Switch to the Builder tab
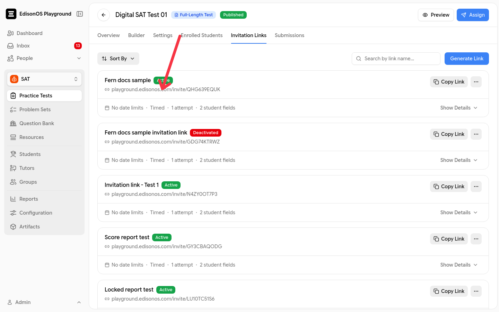This screenshot has width=499, height=312. coord(137,35)
